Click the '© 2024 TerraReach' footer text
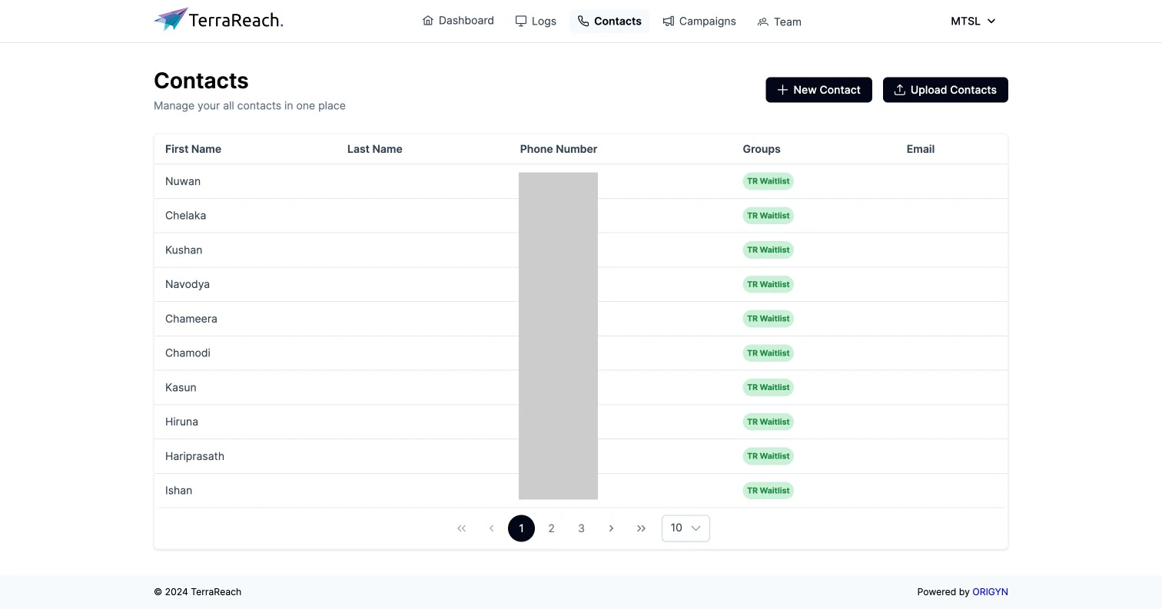The image size is (1162, 609). click(198, 592)
